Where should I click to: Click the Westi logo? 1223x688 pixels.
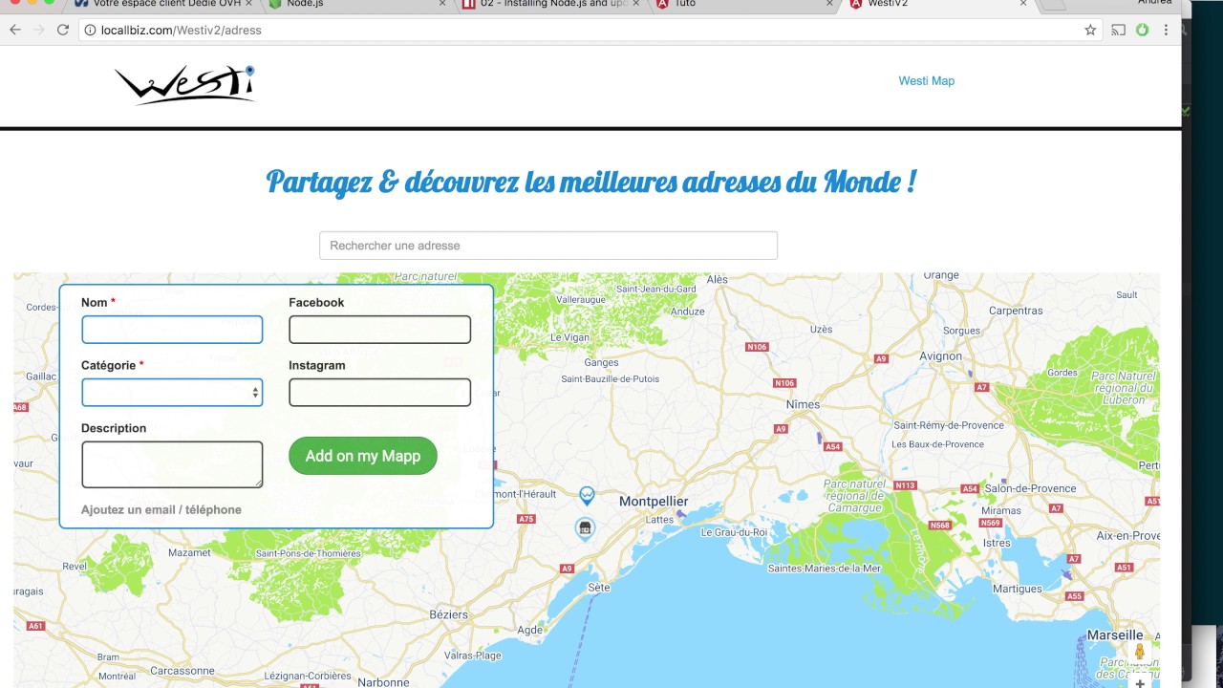click(x=185, y=84)
